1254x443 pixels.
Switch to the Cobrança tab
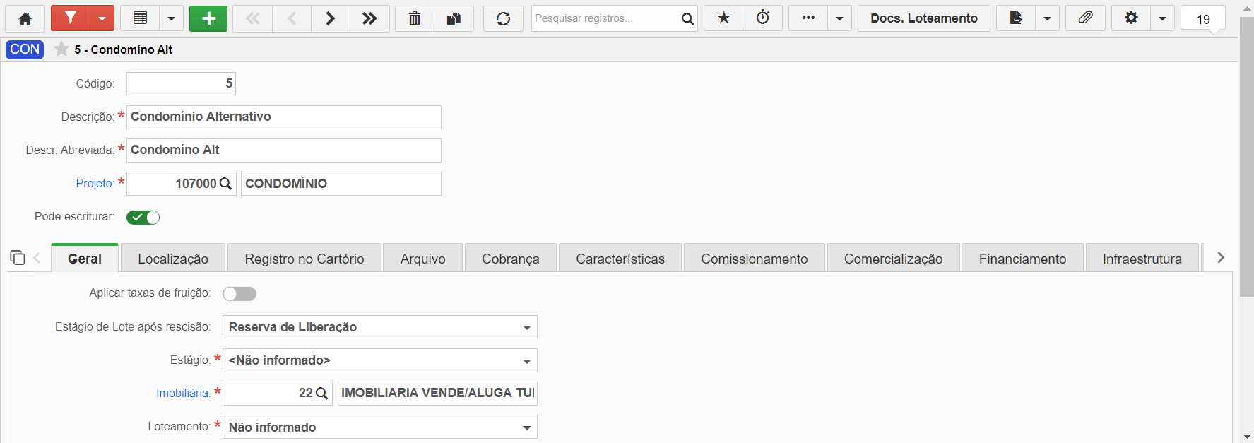pyautogui.click(x=511, y=259)
